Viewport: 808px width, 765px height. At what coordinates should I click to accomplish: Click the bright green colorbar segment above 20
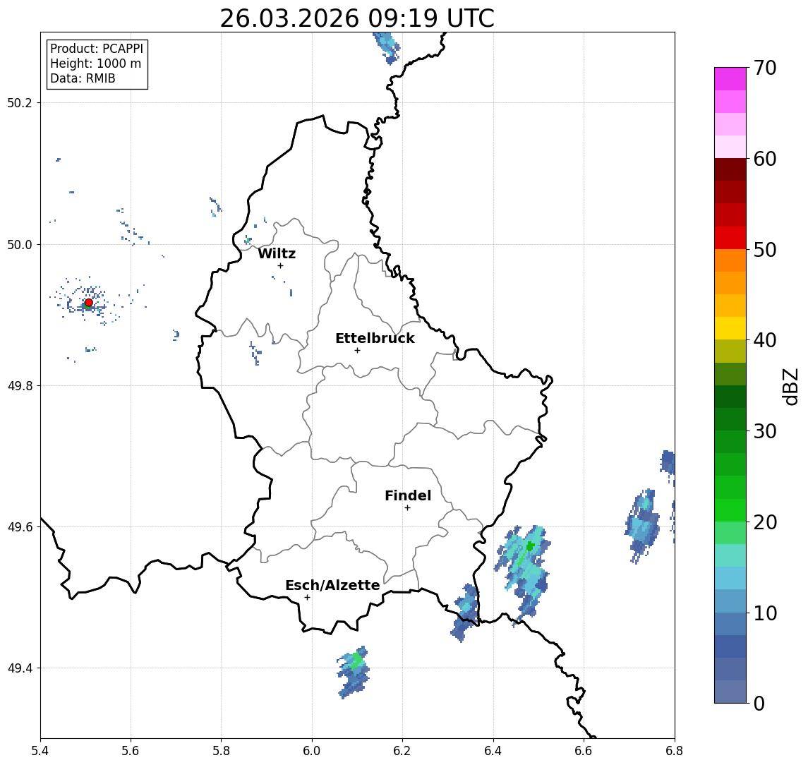click(x=730, y=510)
